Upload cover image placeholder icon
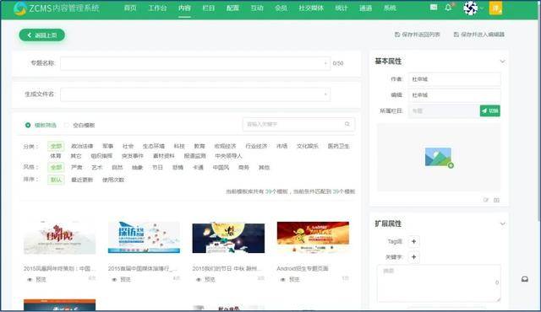Screen dimensions: 541x312 click(439, 158)
